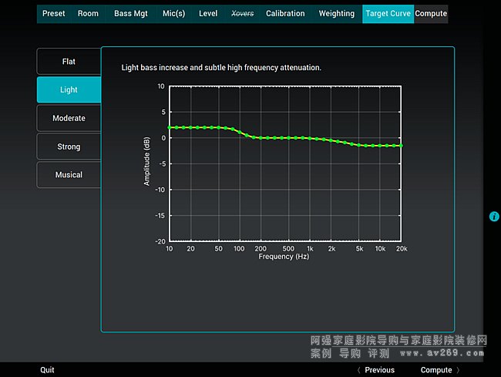The image size is (501, 377).
Task: Go to the Bass Mgt tab
Action: click(x=130, y=14)
